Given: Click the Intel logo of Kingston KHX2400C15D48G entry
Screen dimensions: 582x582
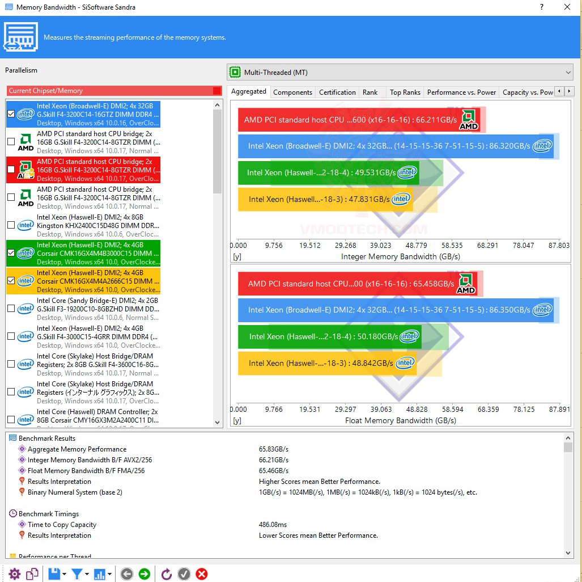Looking at the screenshot, I should pos(26,225).
